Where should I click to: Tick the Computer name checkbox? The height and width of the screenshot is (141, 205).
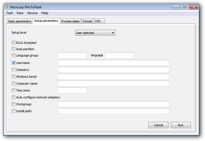(x=14, y=83)
